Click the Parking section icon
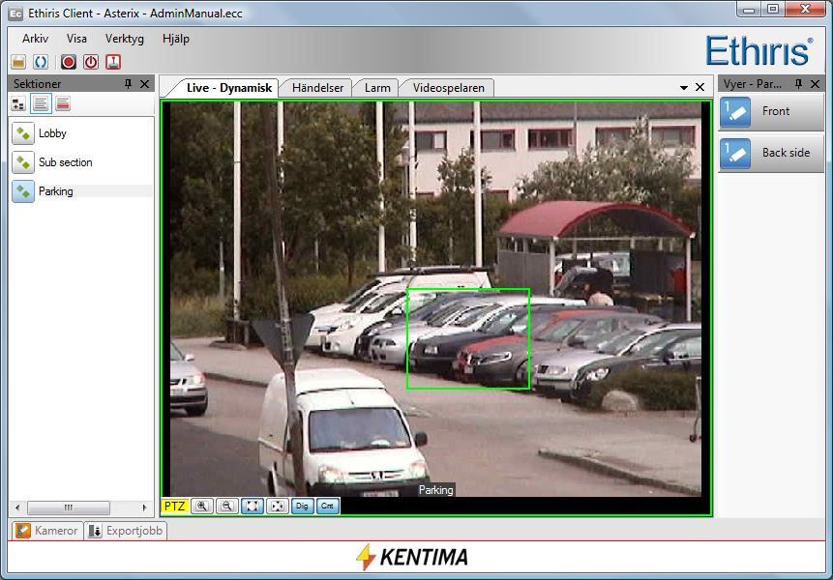Screen dimensions: 833x580 click(23, 191)
